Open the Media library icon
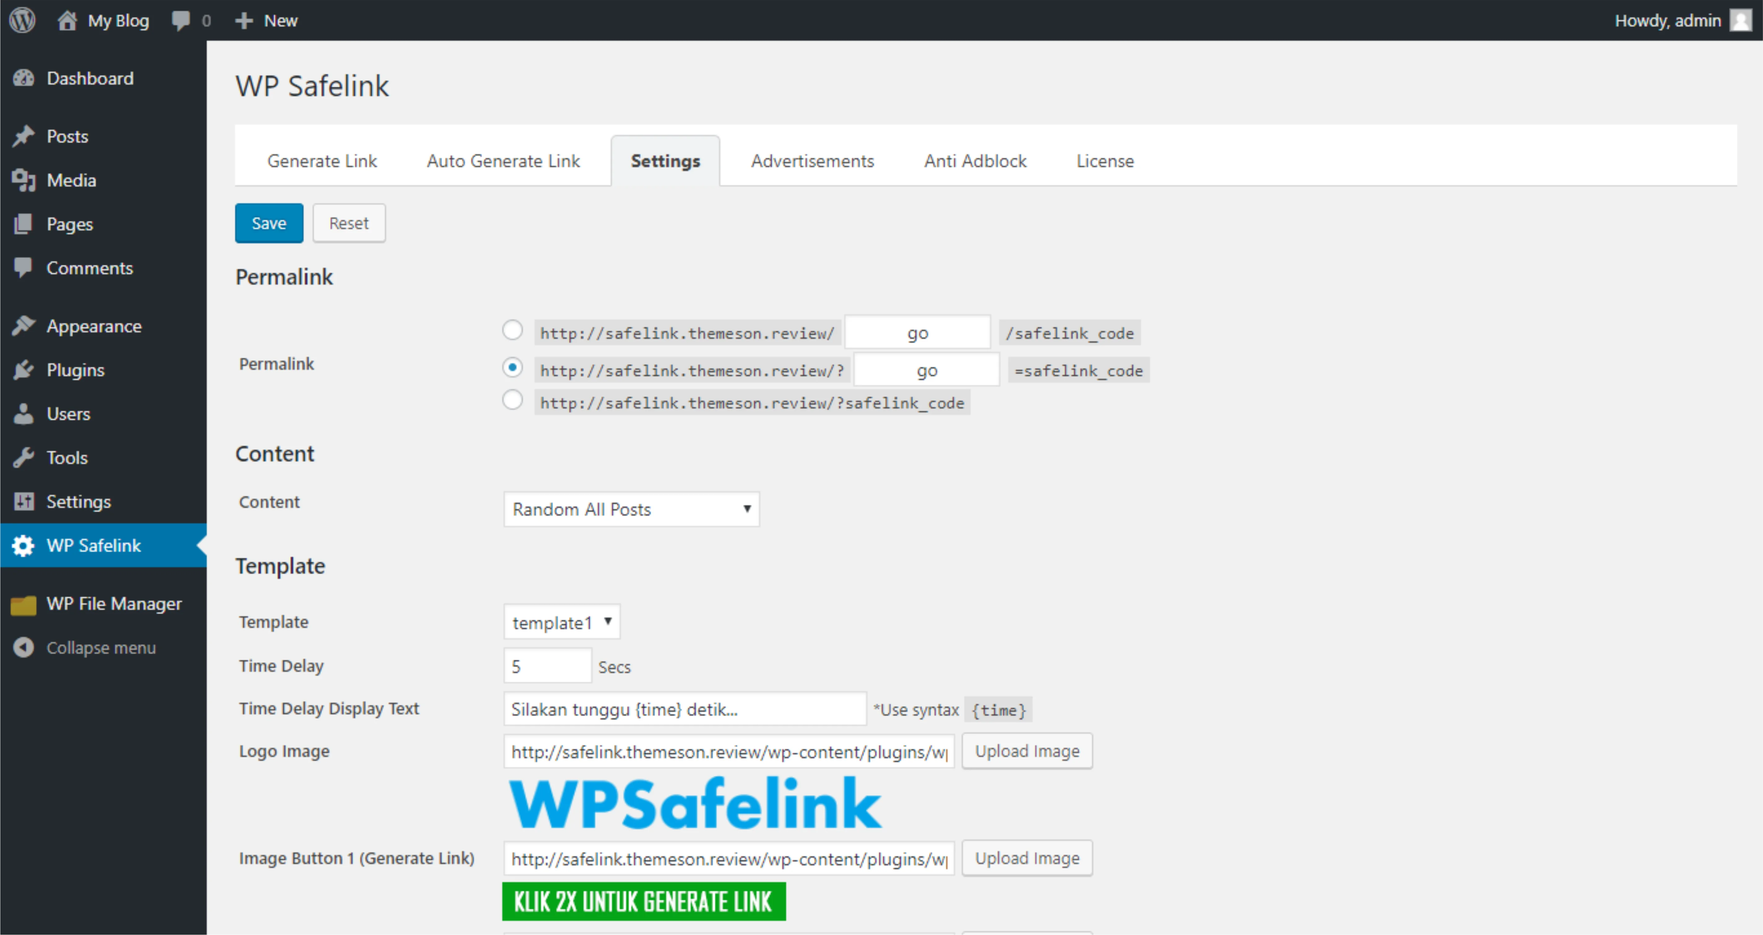Screen dimensions: 1763x935 [24, 180]
